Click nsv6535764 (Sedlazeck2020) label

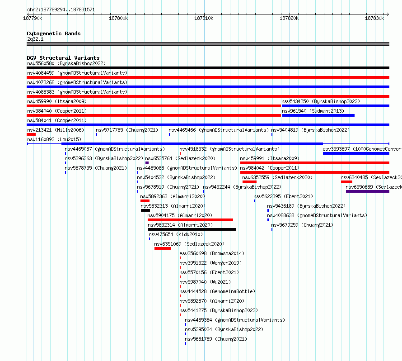tap(180, 158)
